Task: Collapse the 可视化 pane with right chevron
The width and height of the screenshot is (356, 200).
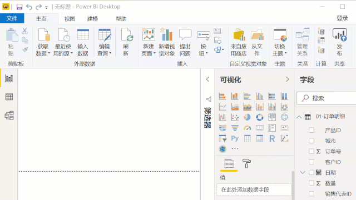Action: [288, 79]
